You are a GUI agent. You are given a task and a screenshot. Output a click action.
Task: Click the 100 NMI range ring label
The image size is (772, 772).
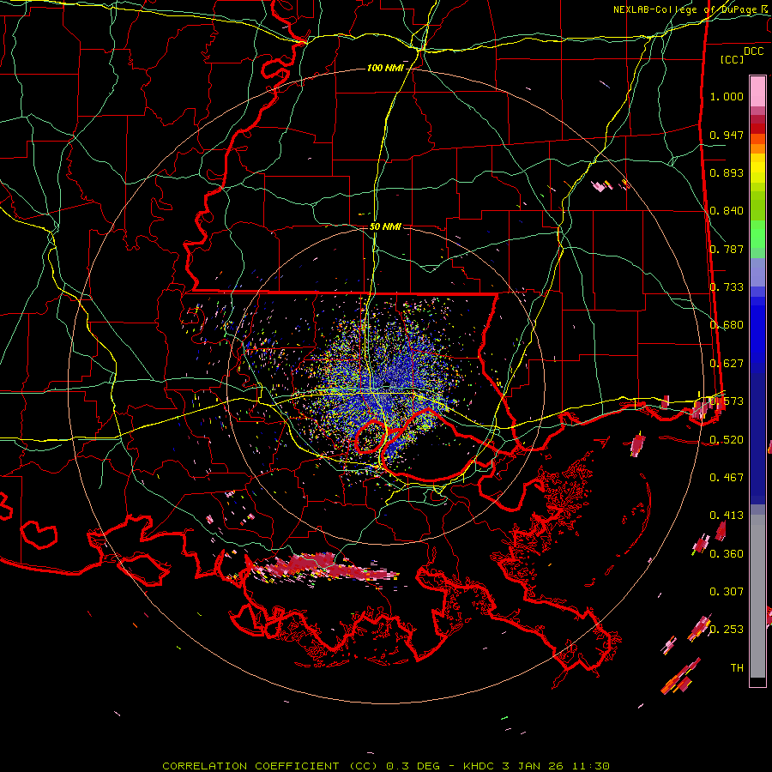385,68
